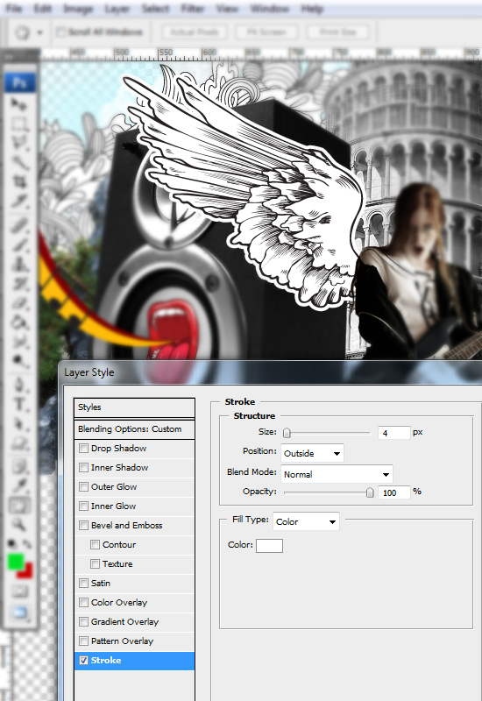Click the Ps logo atop toolbox

(x=19, y=83)
